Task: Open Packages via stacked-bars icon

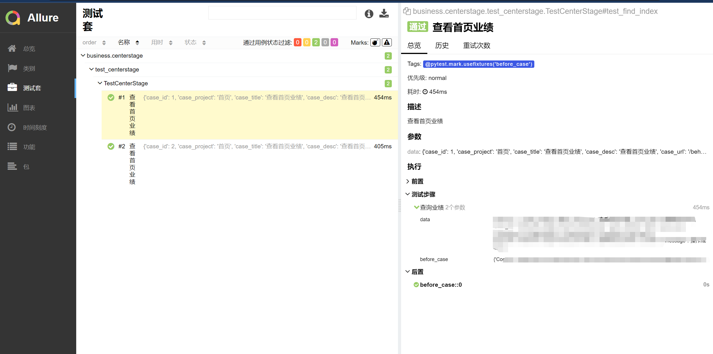Action: click(12, 166)
